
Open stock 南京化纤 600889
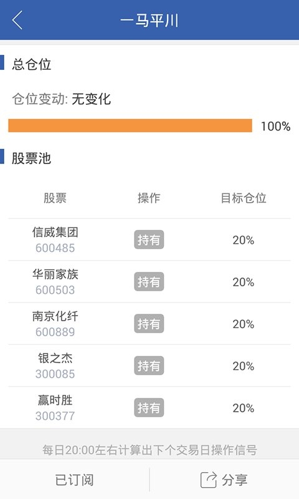point(55,324)
